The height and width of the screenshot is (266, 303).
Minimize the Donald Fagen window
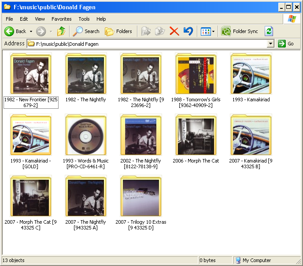pyautogui.click(x=281, y=7)
